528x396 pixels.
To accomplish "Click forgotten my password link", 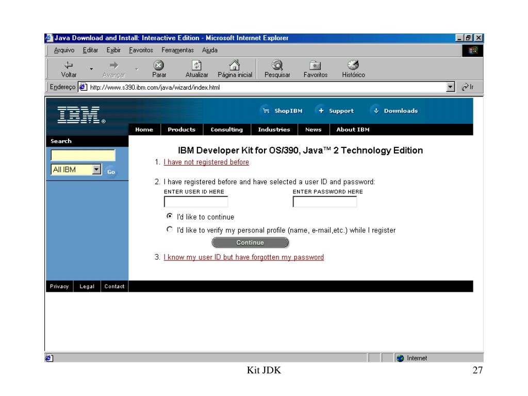I will tap(244, 257).
